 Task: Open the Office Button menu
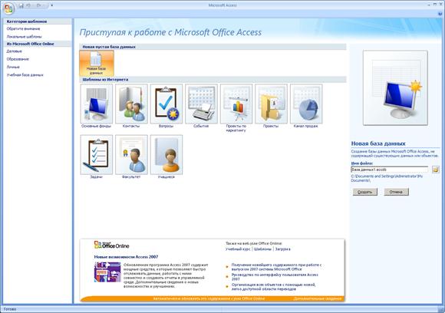[8, 8]
